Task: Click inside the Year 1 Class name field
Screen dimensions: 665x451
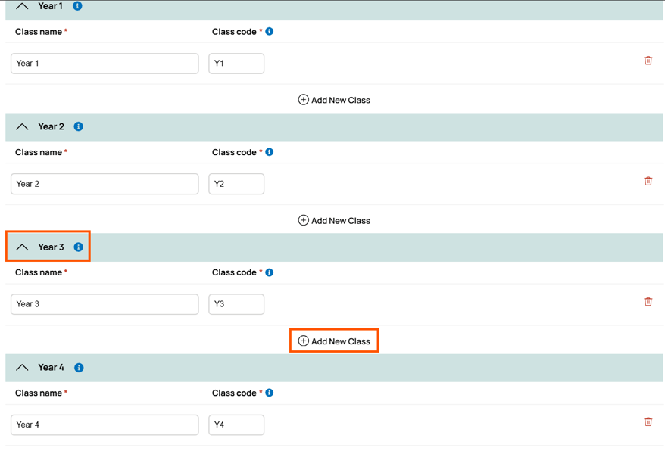Action: (104, 63)
